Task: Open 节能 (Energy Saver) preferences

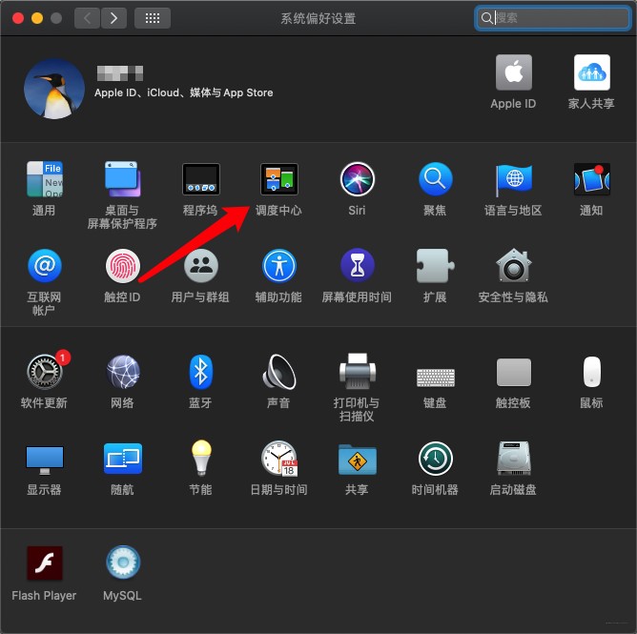Action: 200,458
